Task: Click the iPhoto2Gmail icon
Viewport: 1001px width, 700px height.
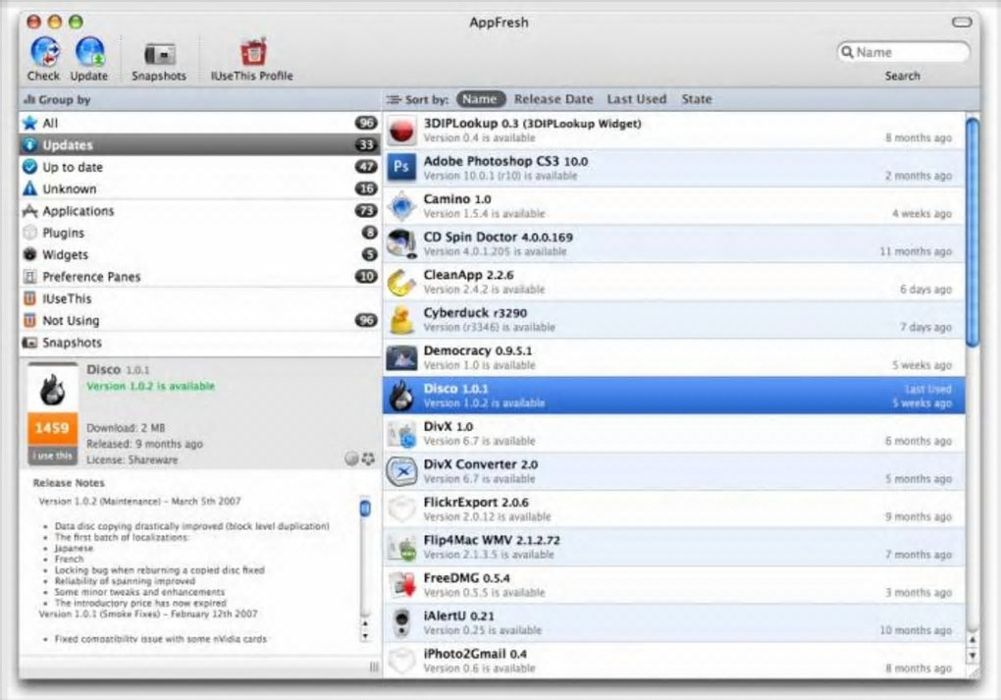Action: point(402,661)
